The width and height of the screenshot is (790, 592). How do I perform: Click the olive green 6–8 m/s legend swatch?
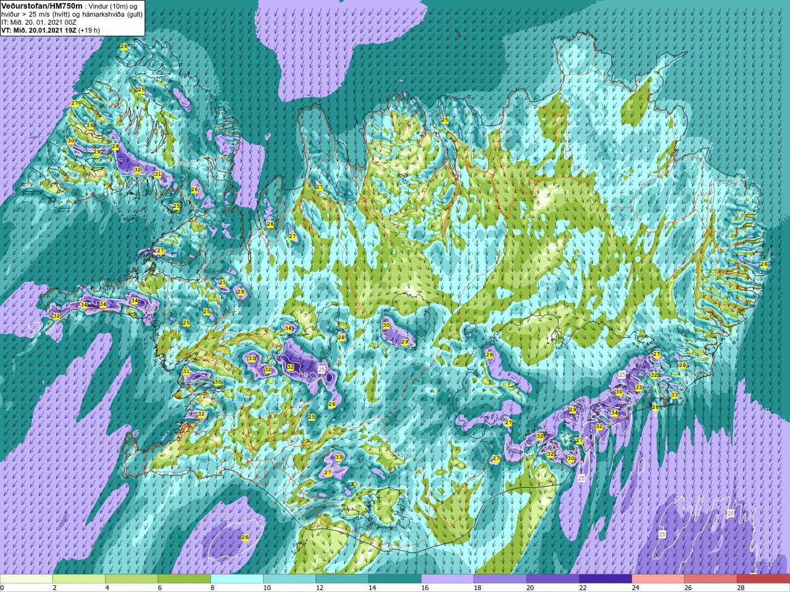(185, 579)
